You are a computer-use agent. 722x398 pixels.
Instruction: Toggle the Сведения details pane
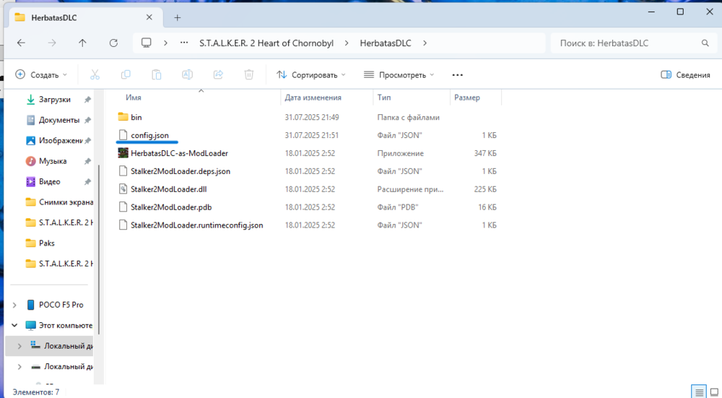(x=685, y=74)
